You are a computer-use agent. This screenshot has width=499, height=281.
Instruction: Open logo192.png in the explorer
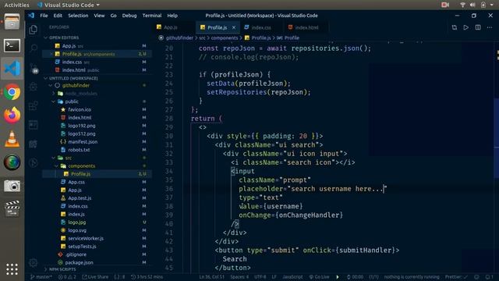pyautogui.click(x=97, y=126)
